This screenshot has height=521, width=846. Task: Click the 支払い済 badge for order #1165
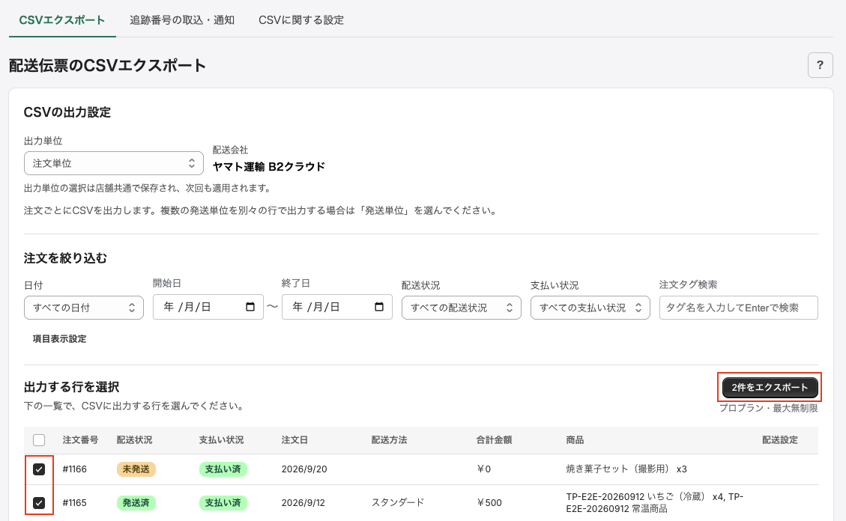click(223, 503)
